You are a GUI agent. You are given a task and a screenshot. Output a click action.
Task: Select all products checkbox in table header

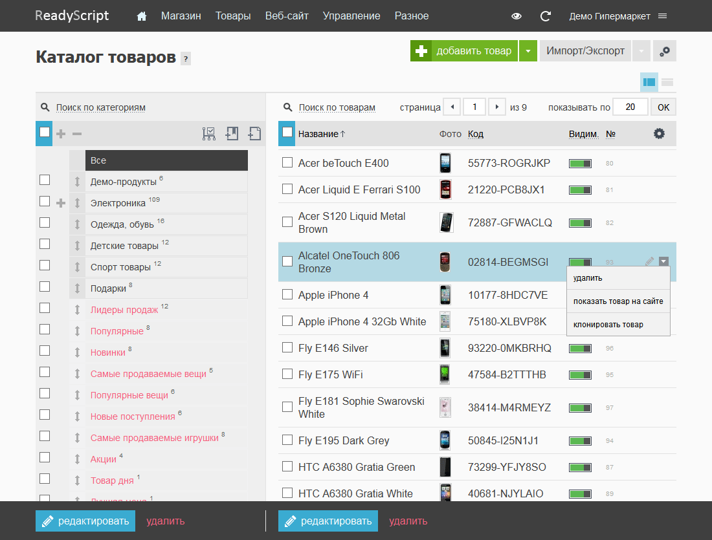tap(287, 132)
